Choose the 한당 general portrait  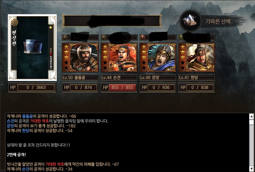click(x=196, y=57)
